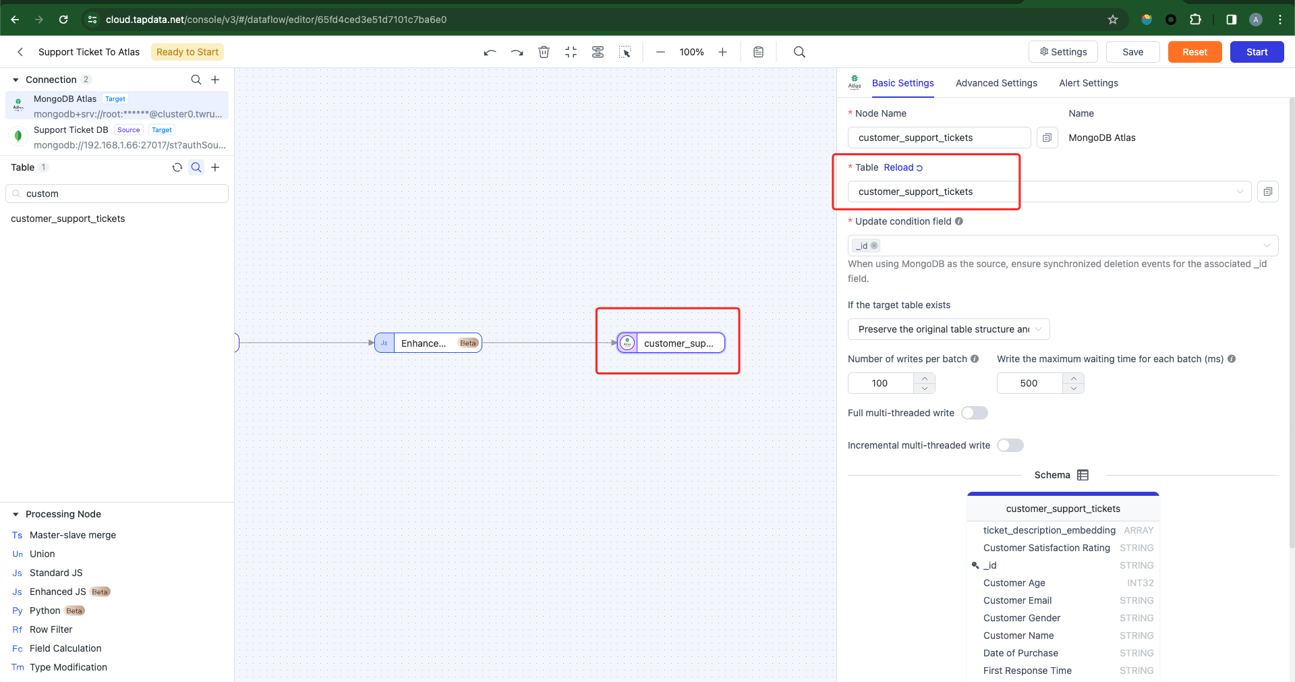Viewport: 1295px width, 682px height.
Task: Increase the writes per batch stepper
Action: [925, 378]
